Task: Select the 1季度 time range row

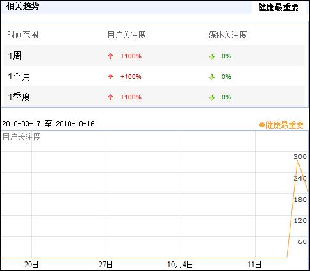Action: point(154,97)
